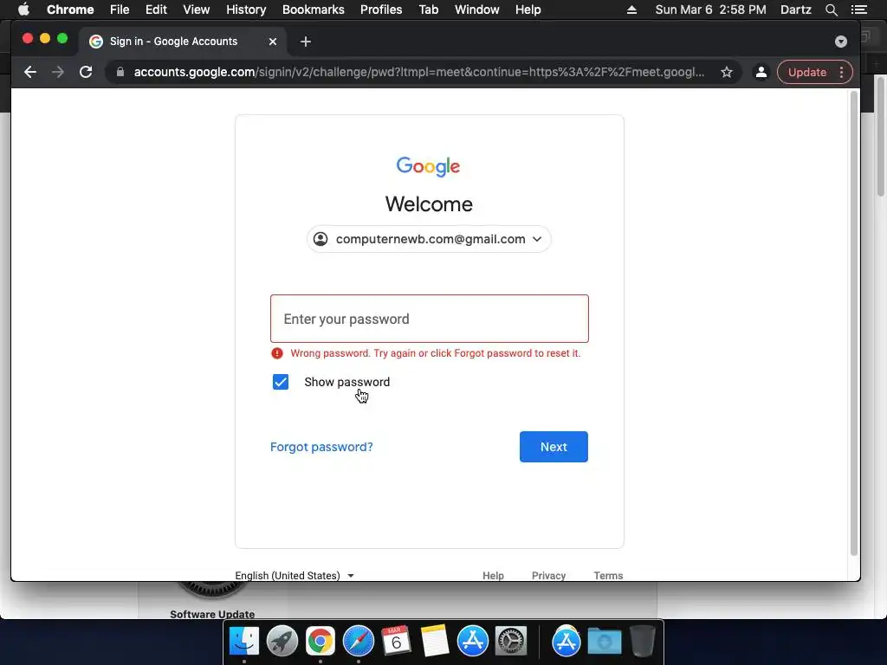The width and height of the screenshot is (887, 665).
Task: Click the Dartz user name in menu bar
Action: (x=795, y=10)
